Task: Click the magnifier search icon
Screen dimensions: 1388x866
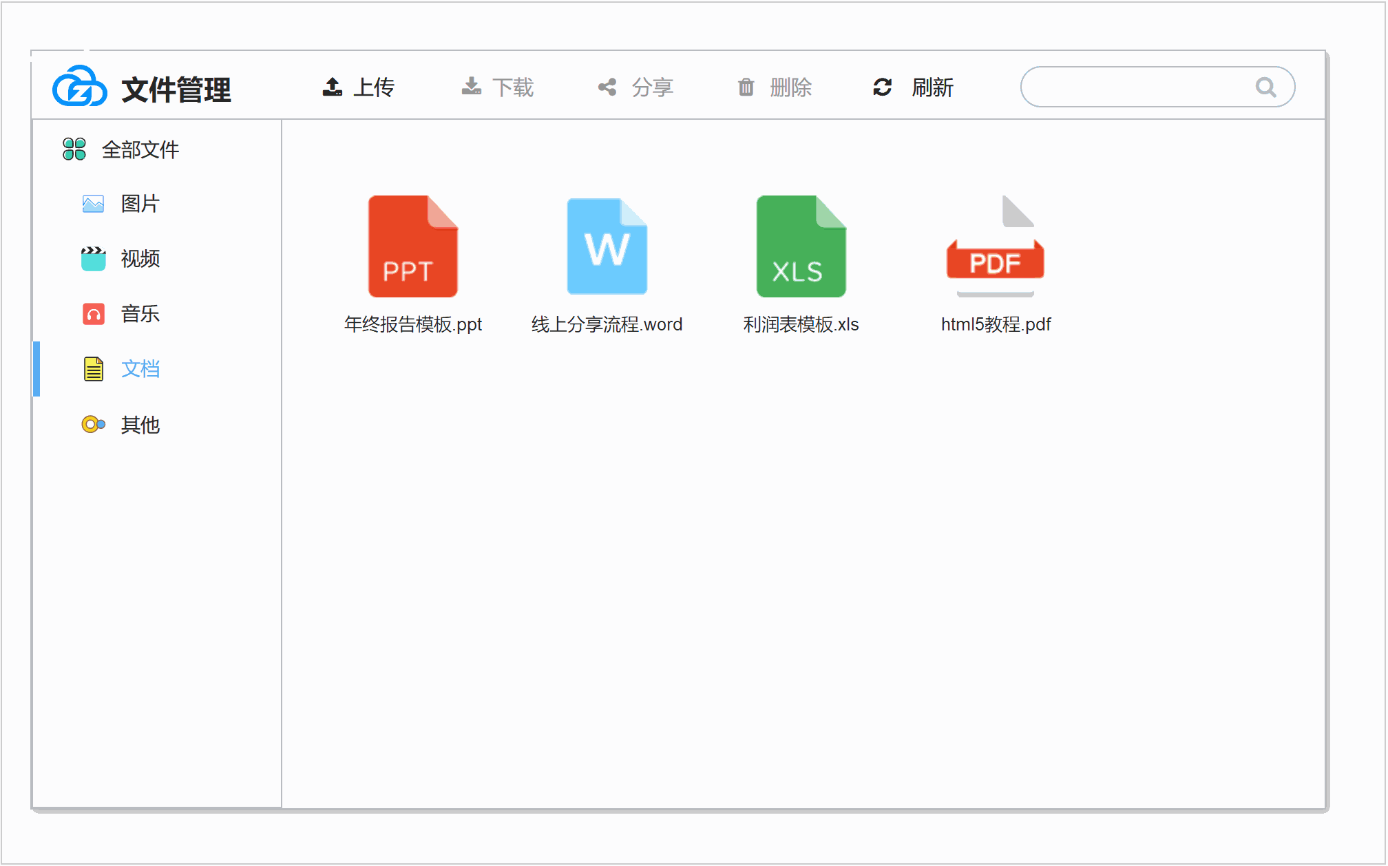Action: (x=1265, y=87)
